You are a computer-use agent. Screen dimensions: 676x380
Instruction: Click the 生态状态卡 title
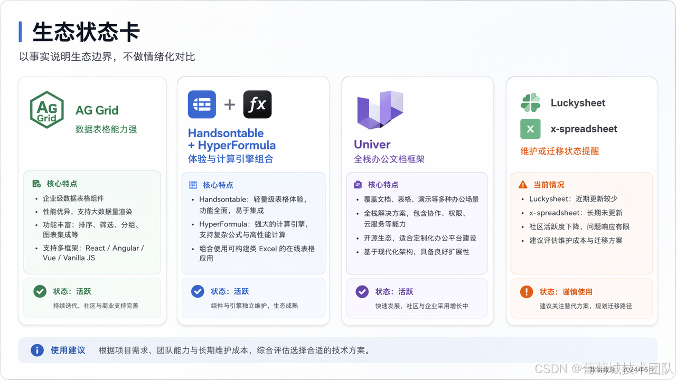[x=86, y=32]
